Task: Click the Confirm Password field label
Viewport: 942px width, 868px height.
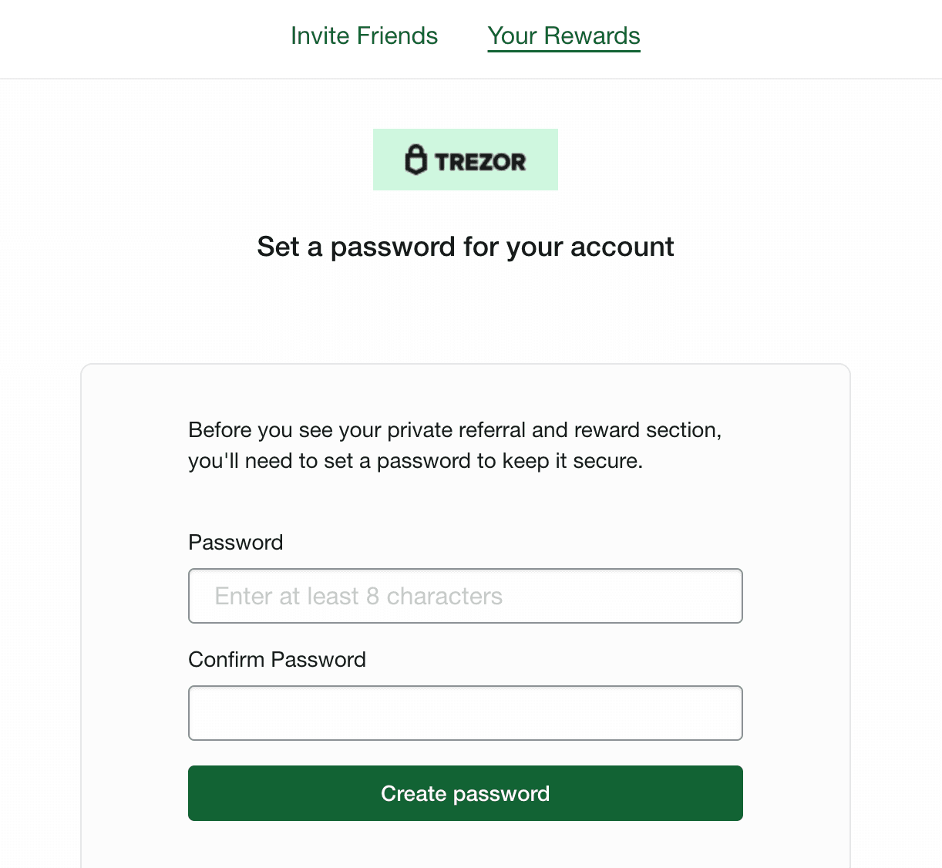Action: pyautogui.click(x=277, y=660)
